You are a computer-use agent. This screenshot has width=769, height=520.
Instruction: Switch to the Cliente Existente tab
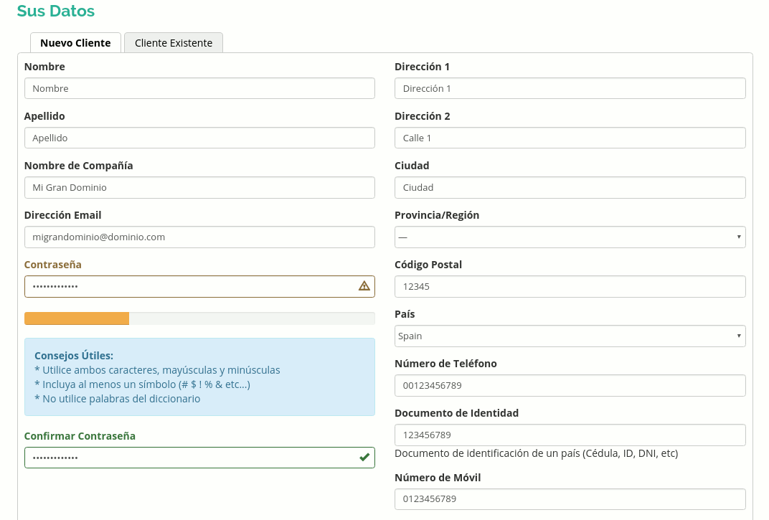pos(173,43)
